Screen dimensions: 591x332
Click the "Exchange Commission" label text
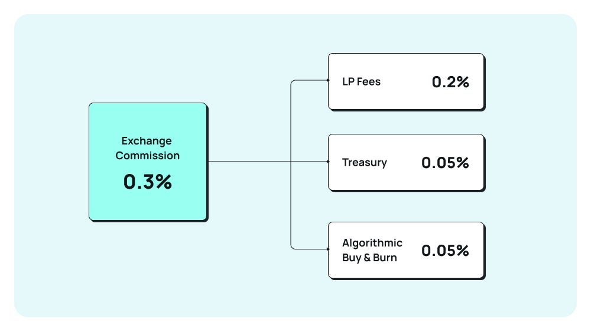pos(148,148)
